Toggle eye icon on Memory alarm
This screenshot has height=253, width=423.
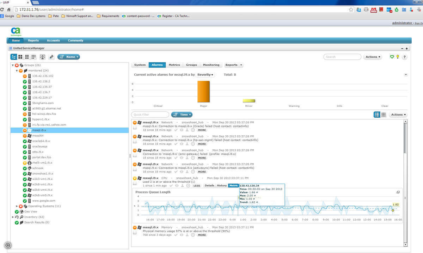[x=181, y=235]
